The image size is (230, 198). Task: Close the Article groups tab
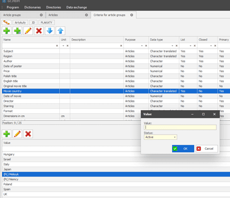coord(41,15)
